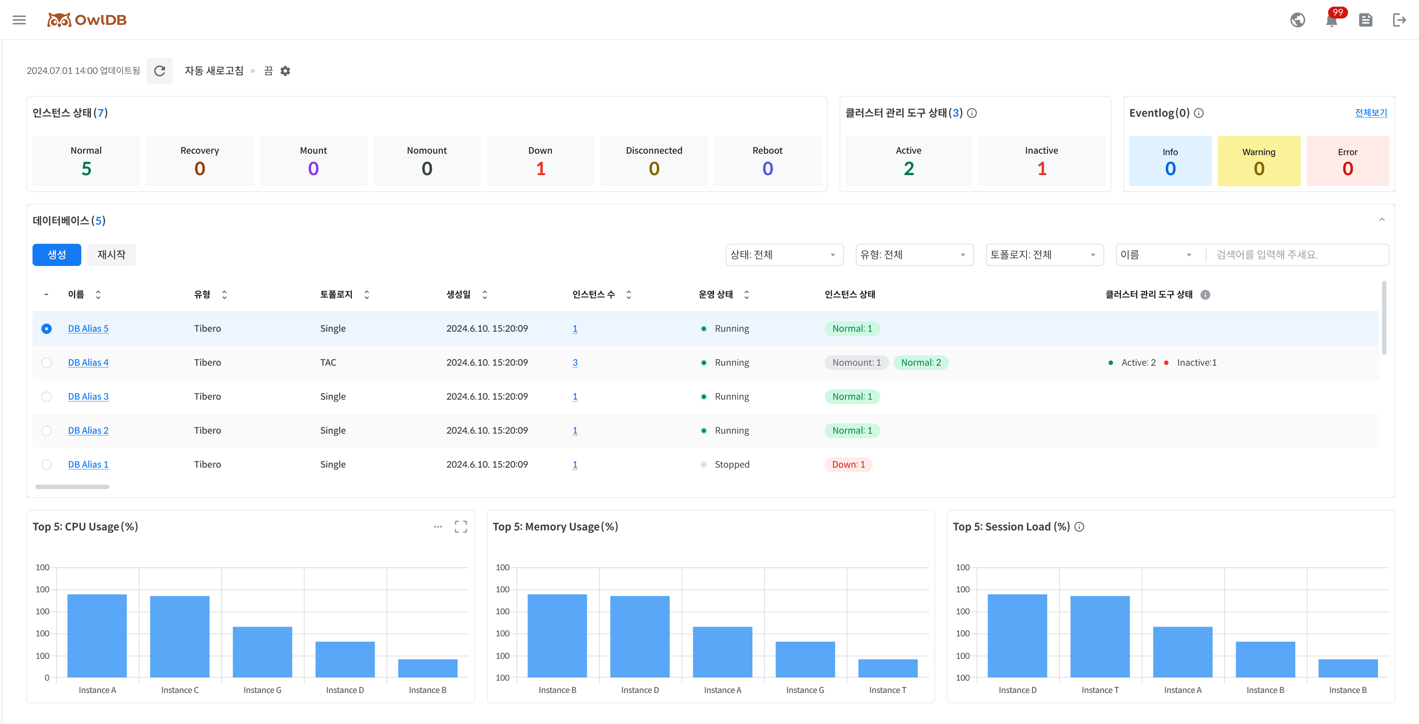The width and height of the screenshot is (1419, 724).
Task: Sort table by 운영 상태 column
Action: coord(746,295)
